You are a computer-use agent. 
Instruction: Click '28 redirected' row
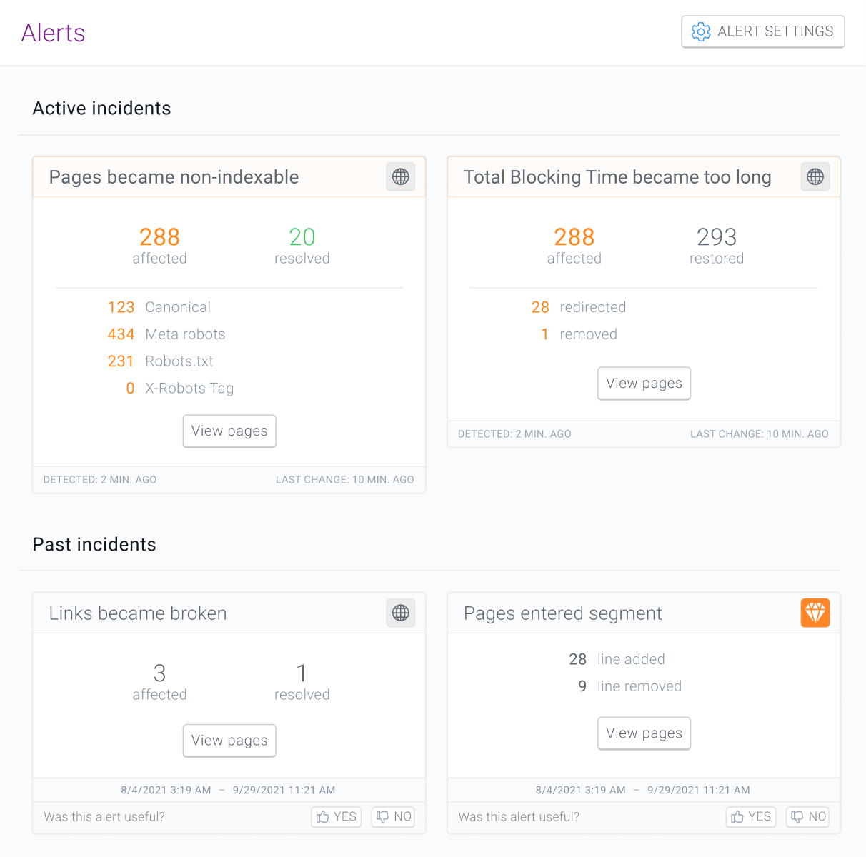(x=579, y=307)
